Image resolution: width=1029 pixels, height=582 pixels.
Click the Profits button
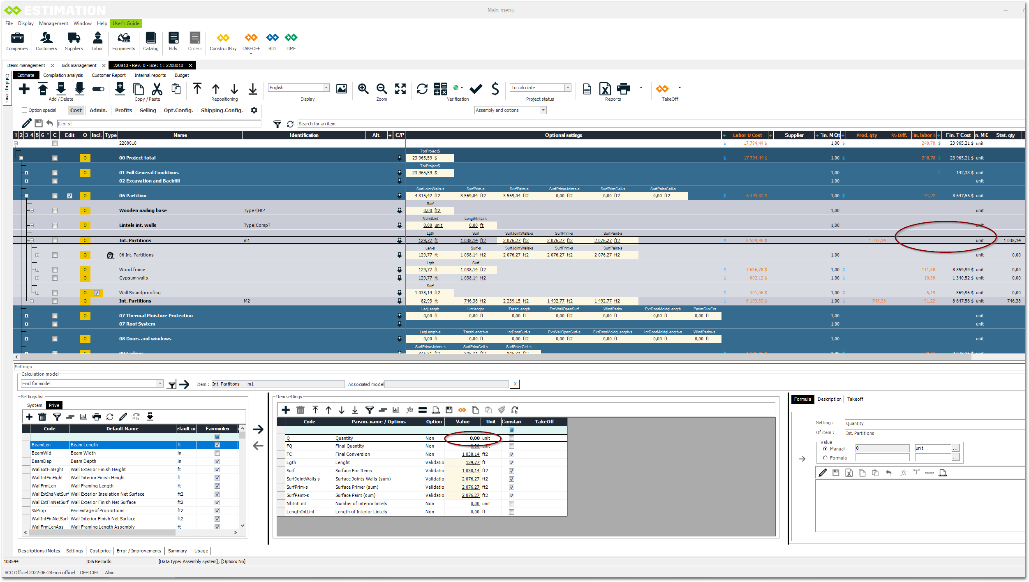(123, 110)
